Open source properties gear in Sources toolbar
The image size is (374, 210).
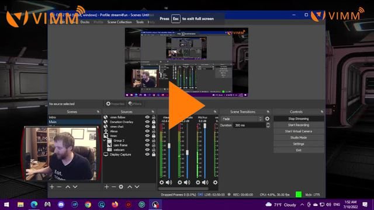[121, 187]
